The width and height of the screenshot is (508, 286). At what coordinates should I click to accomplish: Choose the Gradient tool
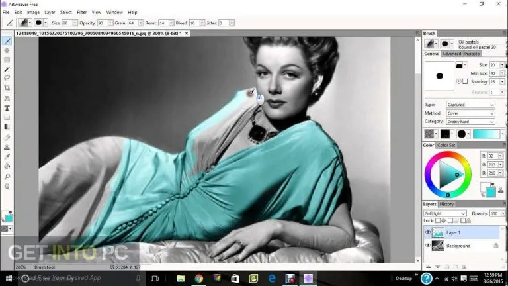tap(7, 127)
